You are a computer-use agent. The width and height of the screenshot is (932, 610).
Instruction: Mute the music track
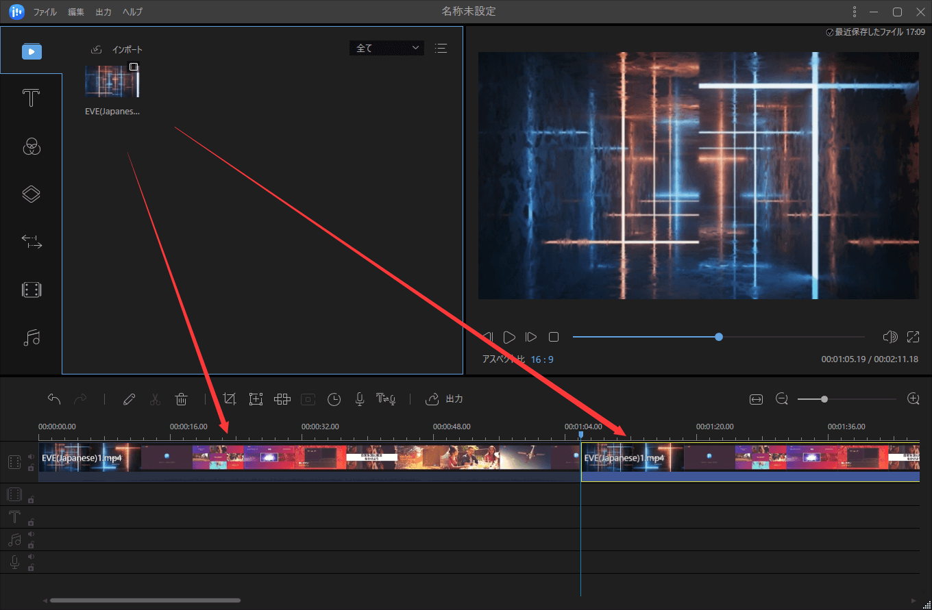click(31, 535)
